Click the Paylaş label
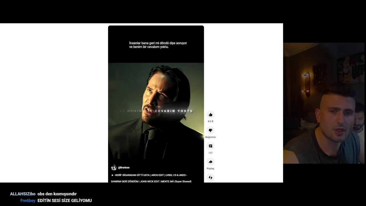The width and height of the screenshot is (366, 206). coord(210,169)
